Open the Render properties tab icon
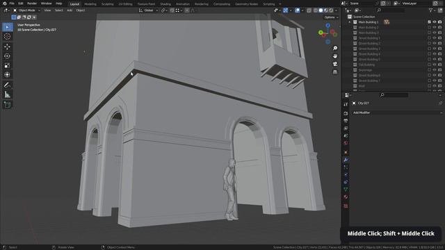The height and width of the screenshot is (250, 445). coord(346,113)
